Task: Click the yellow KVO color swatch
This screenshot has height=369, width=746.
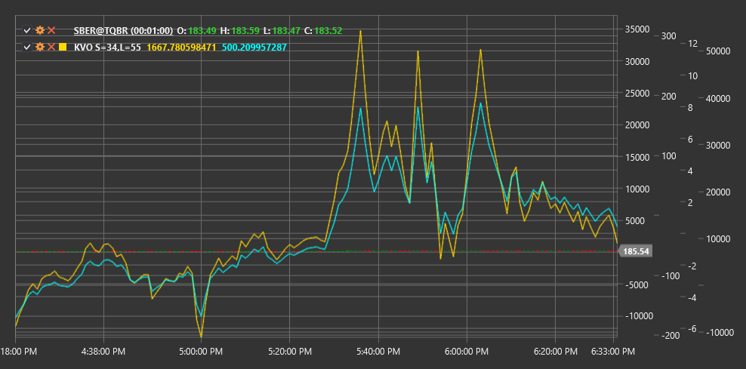Action: click(x=63, y=47)
